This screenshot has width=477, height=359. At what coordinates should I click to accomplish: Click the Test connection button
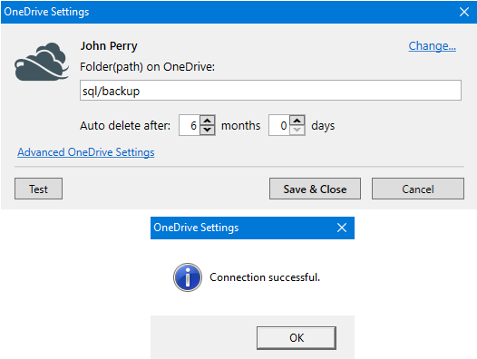[x=38, y=189]
